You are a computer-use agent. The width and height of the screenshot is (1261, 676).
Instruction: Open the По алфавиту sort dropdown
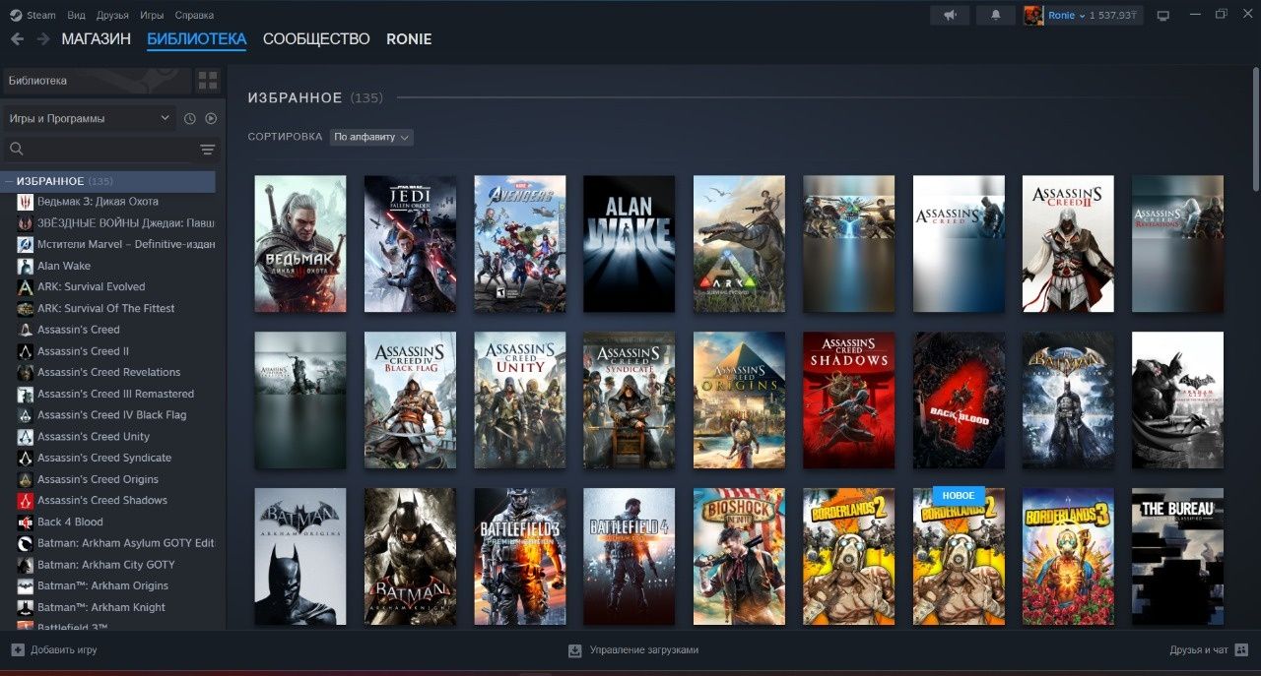point(371,138)
